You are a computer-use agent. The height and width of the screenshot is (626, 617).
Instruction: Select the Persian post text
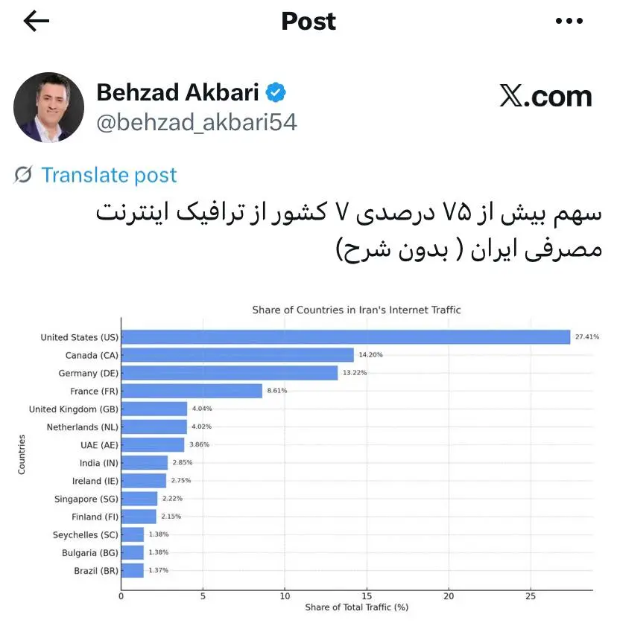pyautogui.click(x=349, y=231)
